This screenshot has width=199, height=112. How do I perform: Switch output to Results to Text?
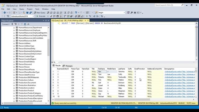point(76,16)
